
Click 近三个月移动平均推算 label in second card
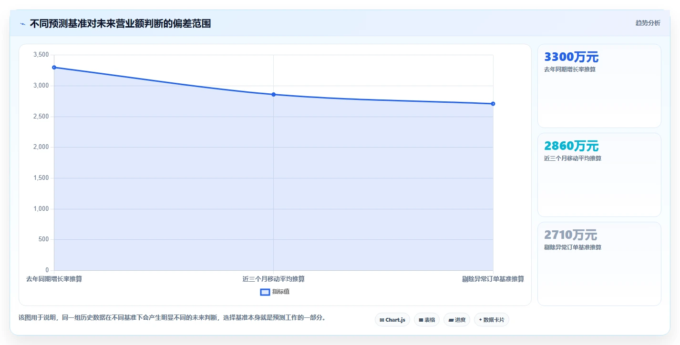pyautogui.click(x=573, y=158)
